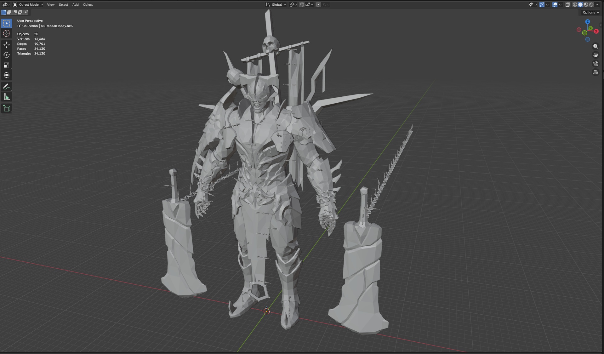Toggle viewport gizmos display
Screen dimensions: 604x354
pos(542,5)
